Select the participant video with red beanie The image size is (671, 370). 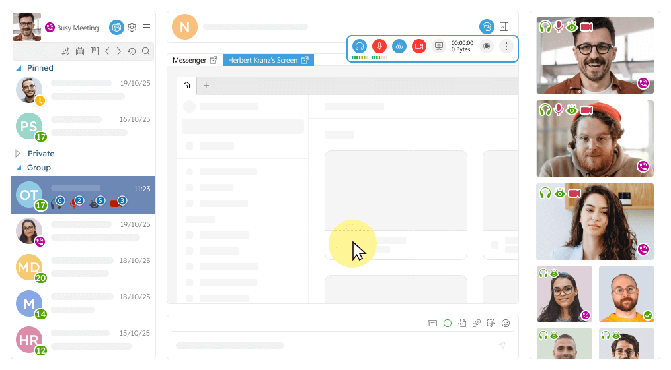pos(595,139)
